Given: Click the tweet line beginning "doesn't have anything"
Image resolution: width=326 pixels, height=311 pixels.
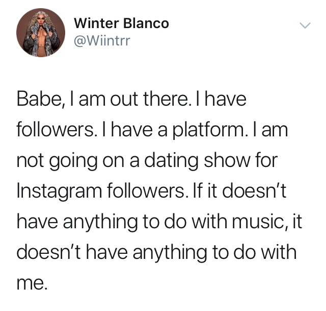Looking at the screenshot, I should click(156, 253).
